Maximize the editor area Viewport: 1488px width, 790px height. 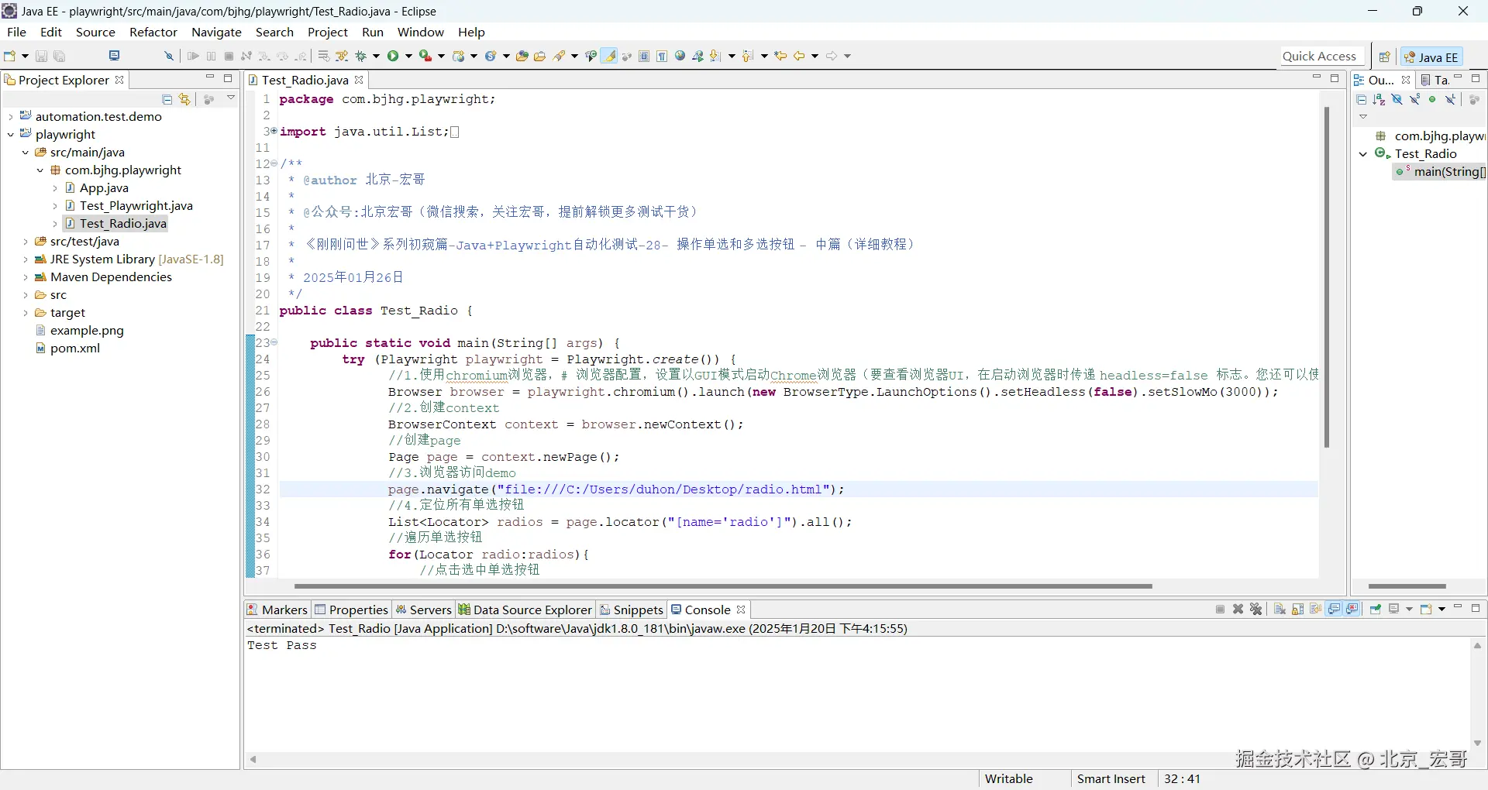pos(1335,78)
